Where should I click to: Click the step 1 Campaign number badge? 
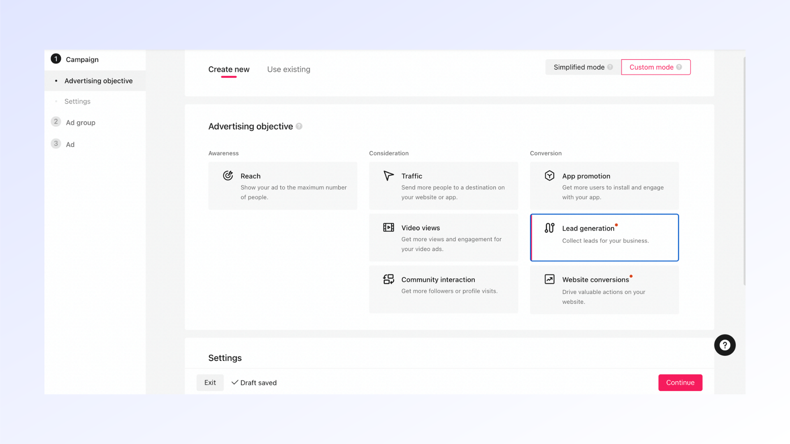coord(56,59)
